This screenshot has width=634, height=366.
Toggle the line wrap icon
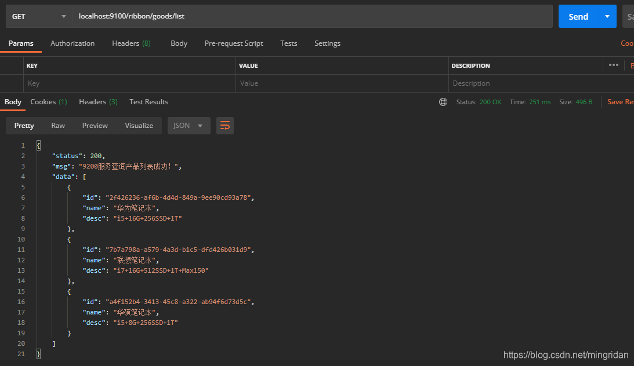[225, 126]
